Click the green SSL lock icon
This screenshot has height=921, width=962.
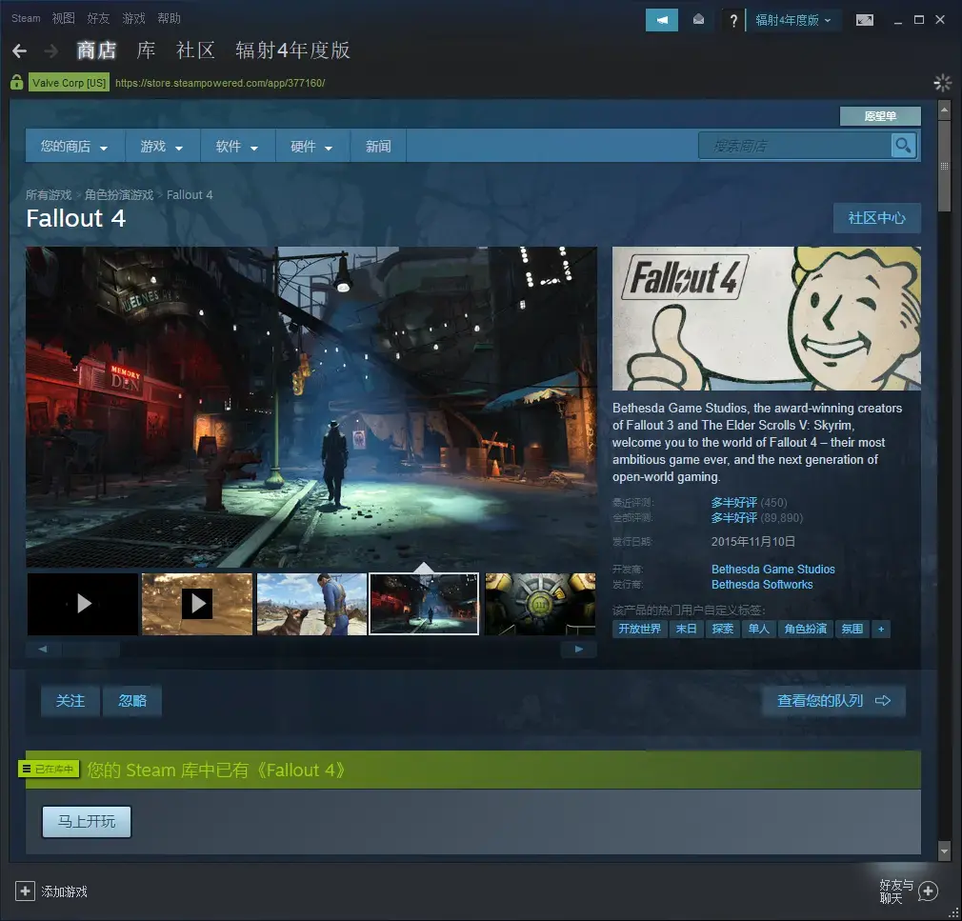(16, 82)
